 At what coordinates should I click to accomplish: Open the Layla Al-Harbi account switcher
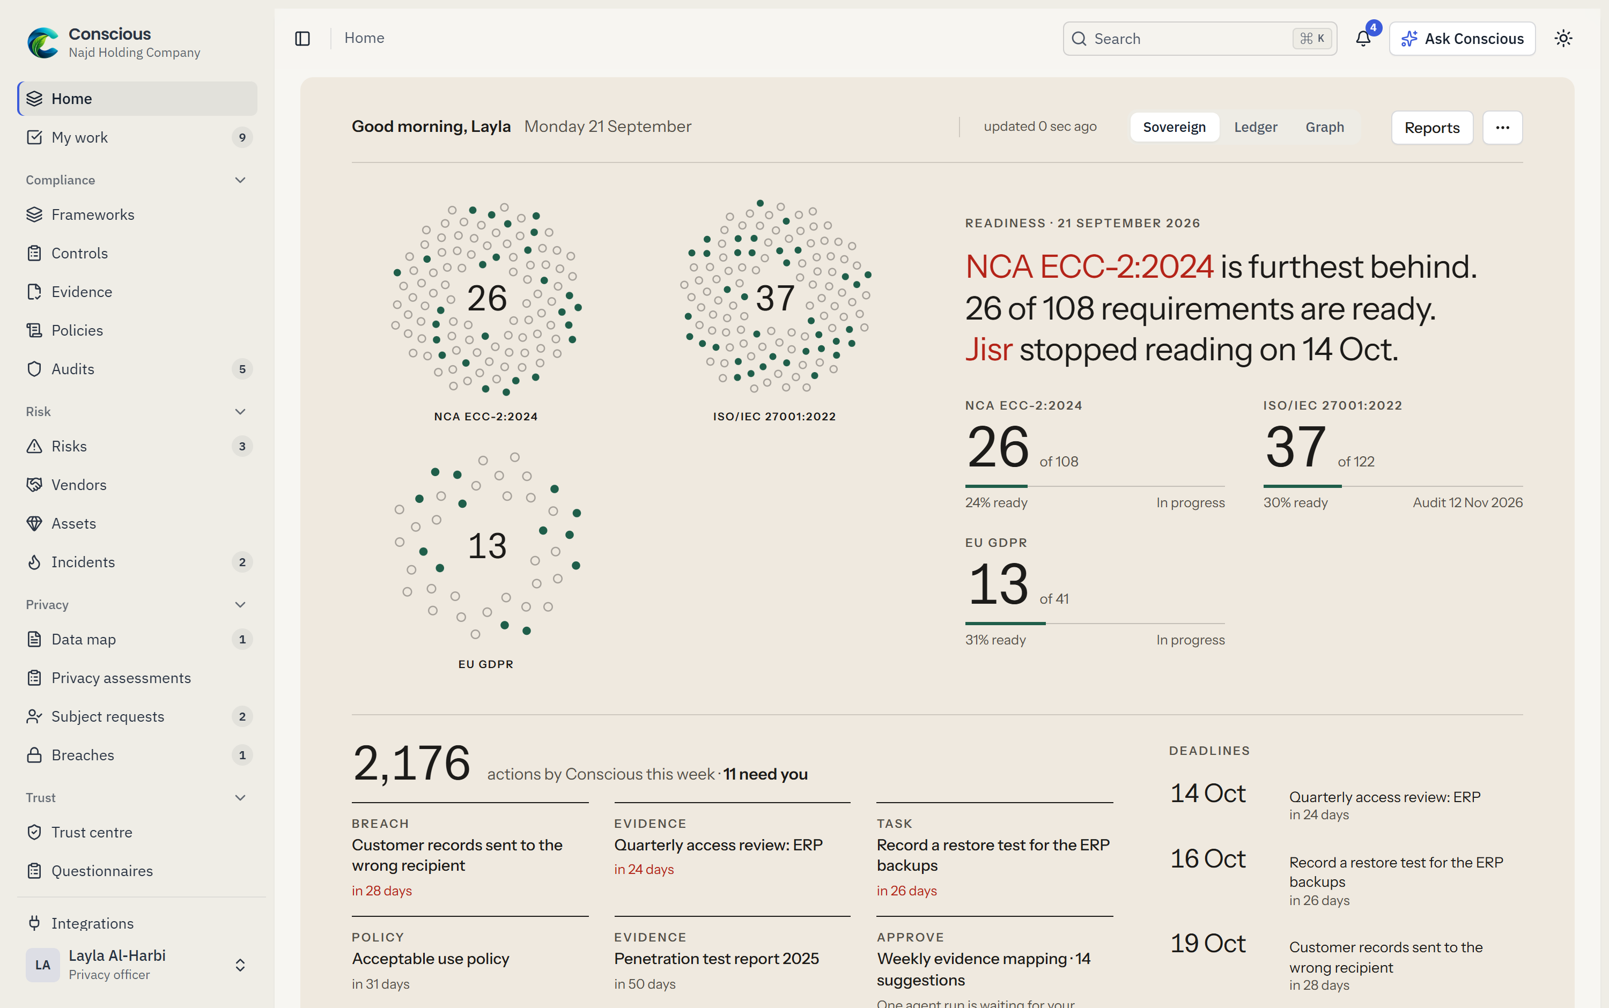(137, 965)
